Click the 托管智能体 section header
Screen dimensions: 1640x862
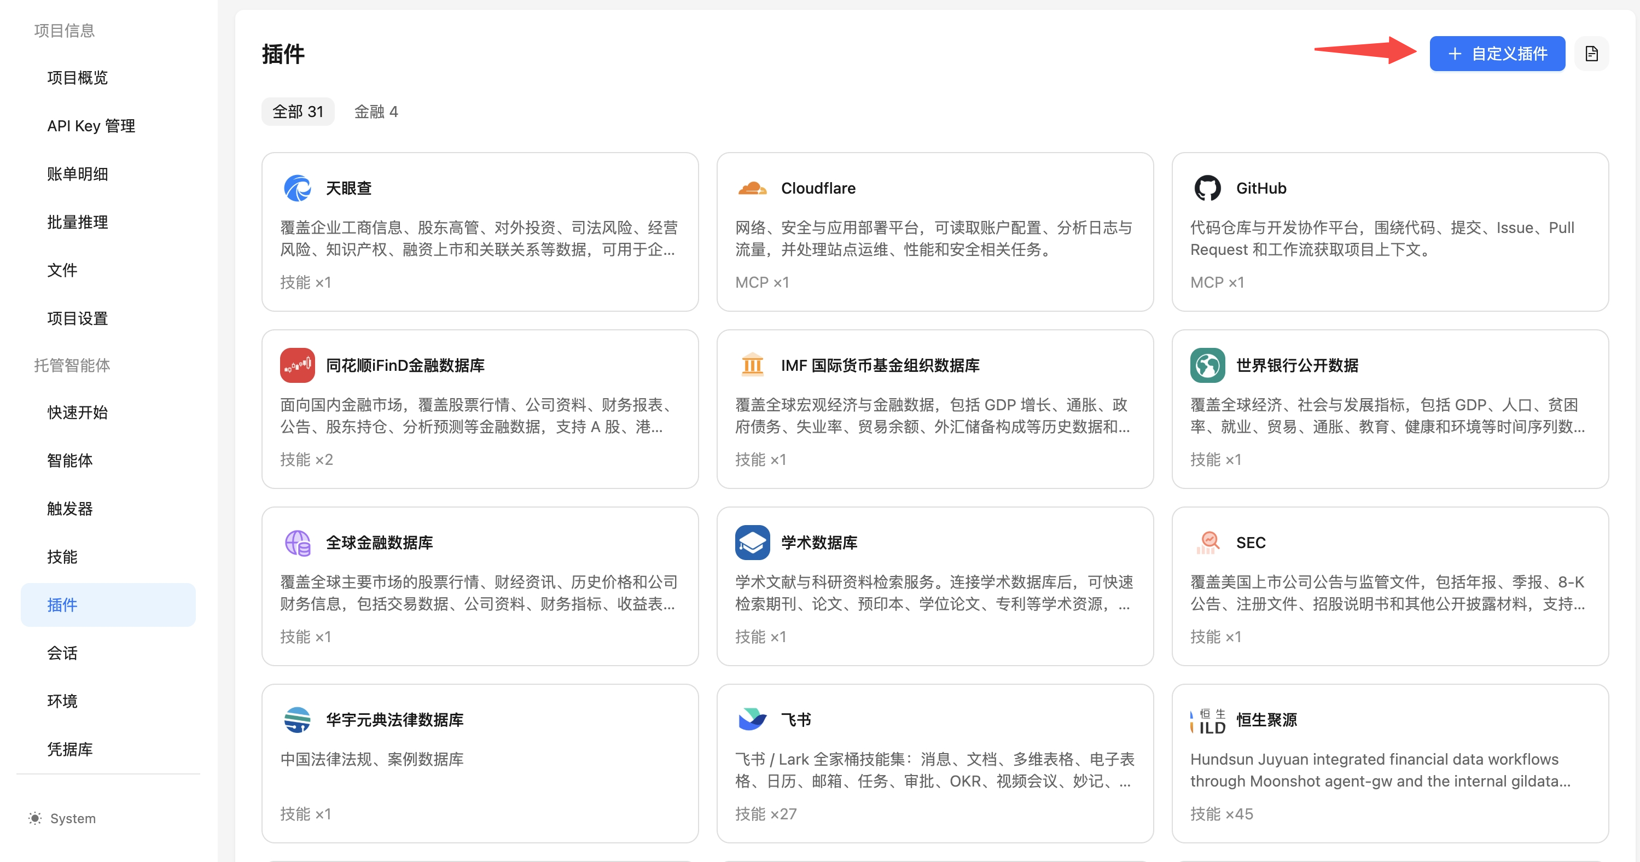click(72, 365)
